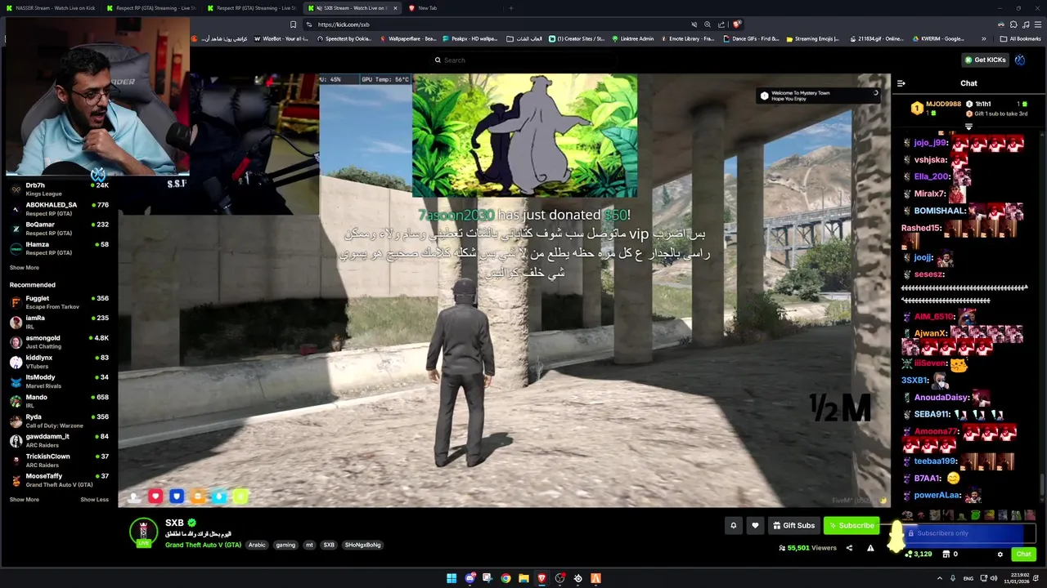1047x588 pixels.
Task: Open Chrome from taskbar
Action: [x=506, y=578]
